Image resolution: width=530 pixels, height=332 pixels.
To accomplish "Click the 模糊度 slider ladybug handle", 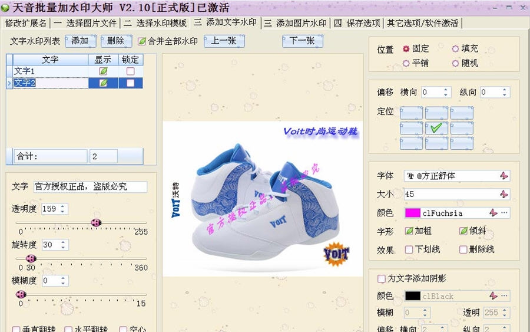I will point(21,294).
